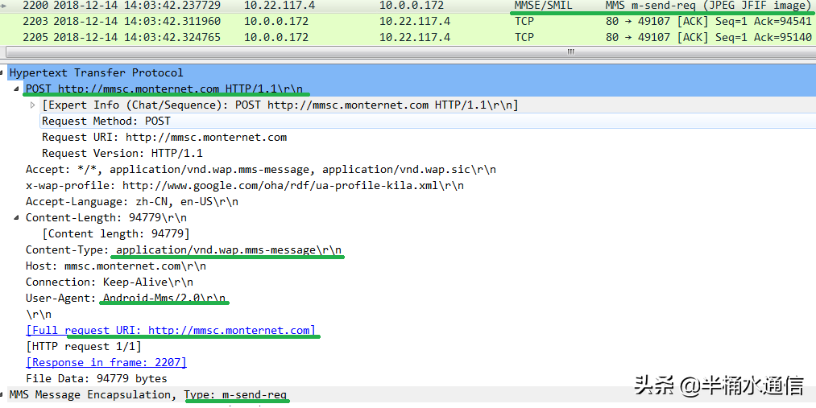816x408 pixels.
Task: Expand MMS Message Encapsulation section
Action: coord(2,395)
